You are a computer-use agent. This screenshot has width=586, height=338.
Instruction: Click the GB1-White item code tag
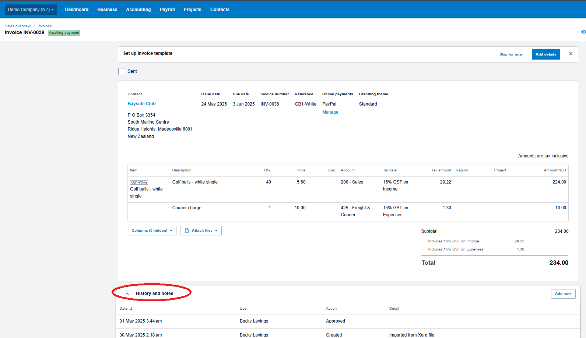(x=139, y=182)
